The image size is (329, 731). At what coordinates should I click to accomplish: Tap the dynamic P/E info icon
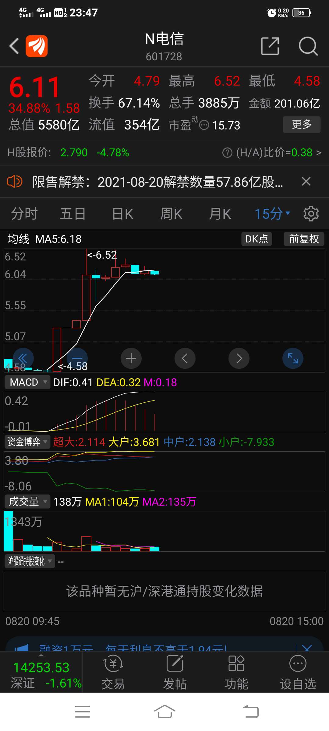pyautogui.click(x=204, y=125)
